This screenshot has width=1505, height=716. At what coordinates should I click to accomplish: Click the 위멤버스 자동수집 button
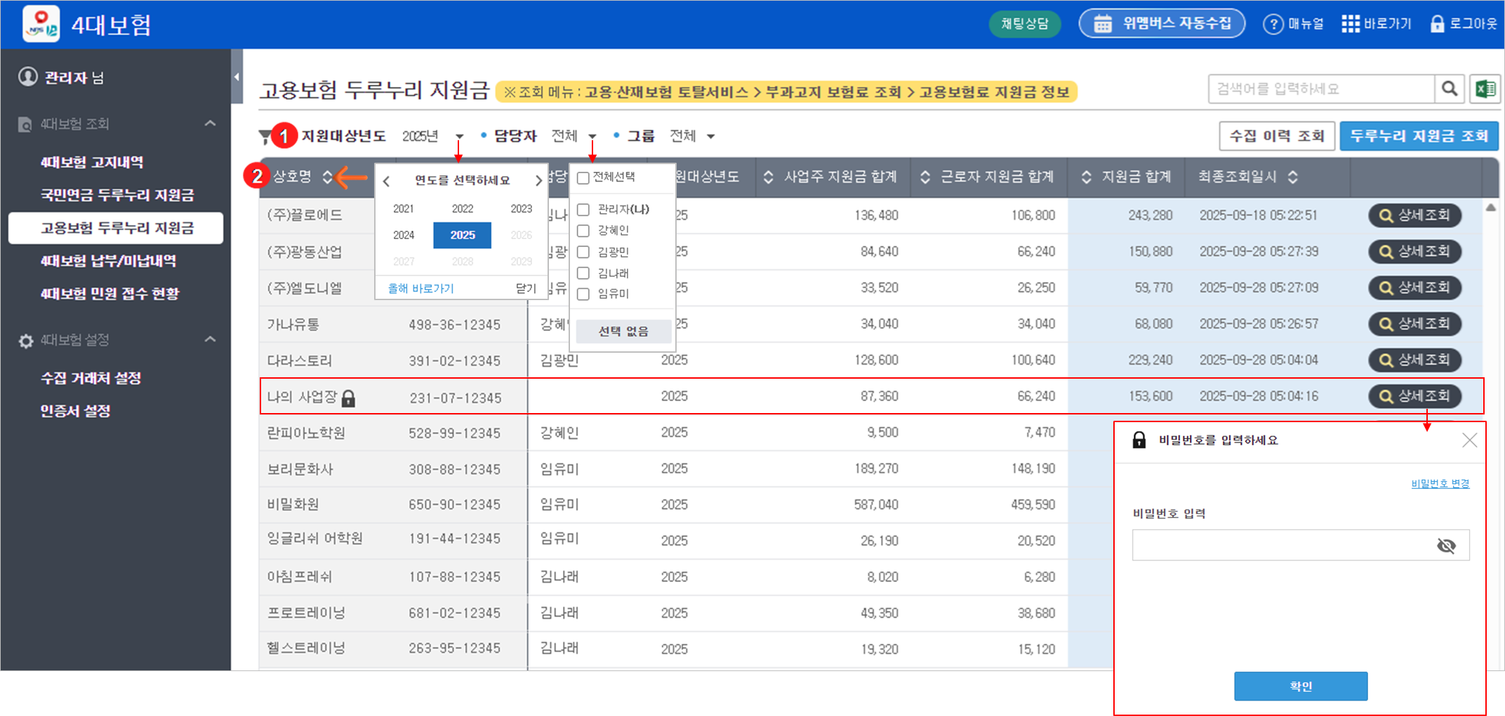(x=1162, y=24)
